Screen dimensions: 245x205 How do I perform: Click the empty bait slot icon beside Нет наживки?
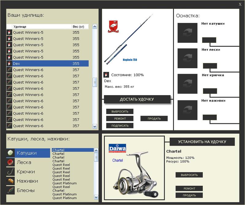187,110
